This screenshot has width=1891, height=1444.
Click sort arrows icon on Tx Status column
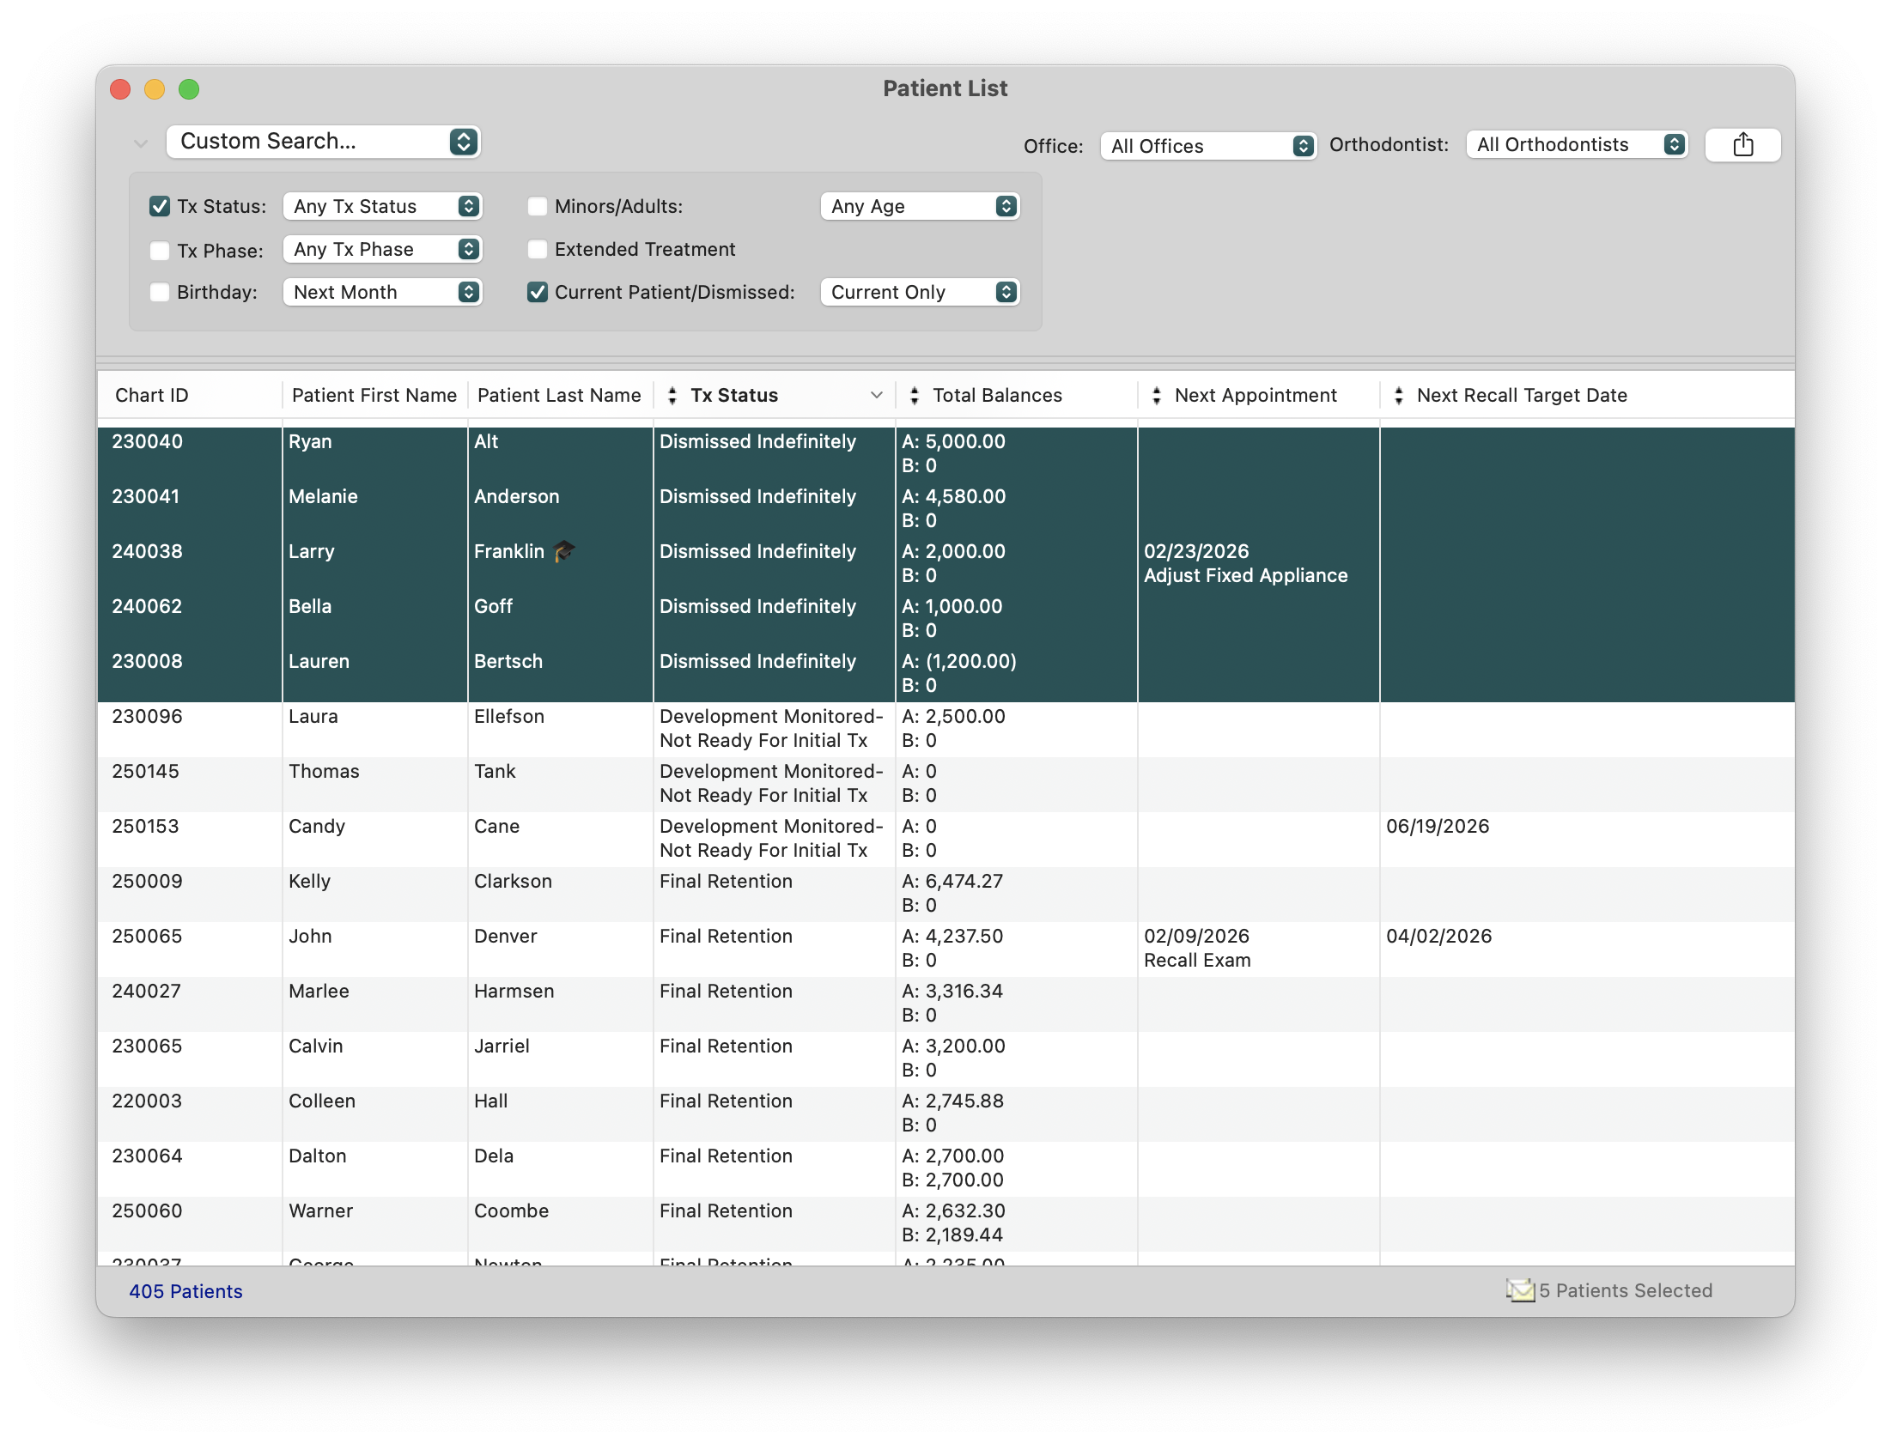point(672,396)
